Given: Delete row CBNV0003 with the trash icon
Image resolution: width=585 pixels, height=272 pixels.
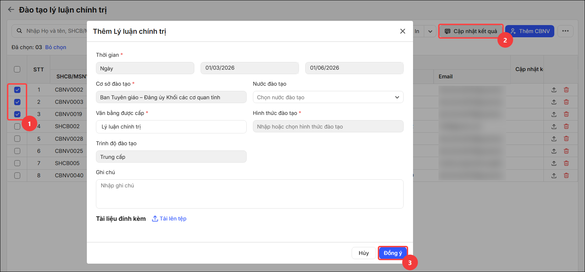Looking at the screenshot, I should (x=567, y=102).
